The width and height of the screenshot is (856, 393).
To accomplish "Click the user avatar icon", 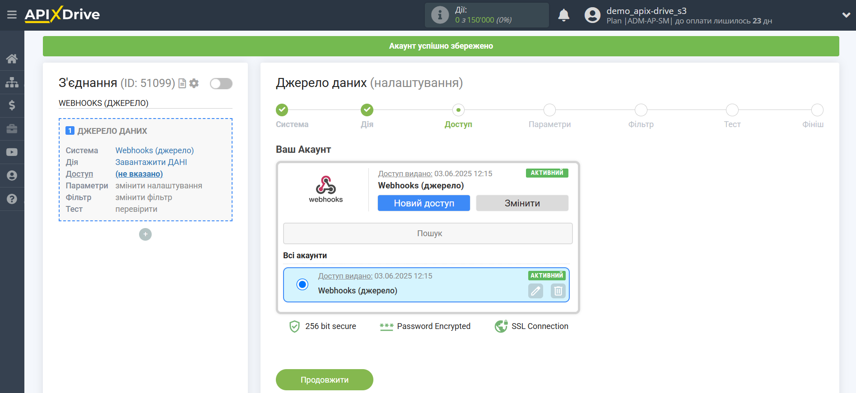I will pyautogui.click(x=592, y=15).
